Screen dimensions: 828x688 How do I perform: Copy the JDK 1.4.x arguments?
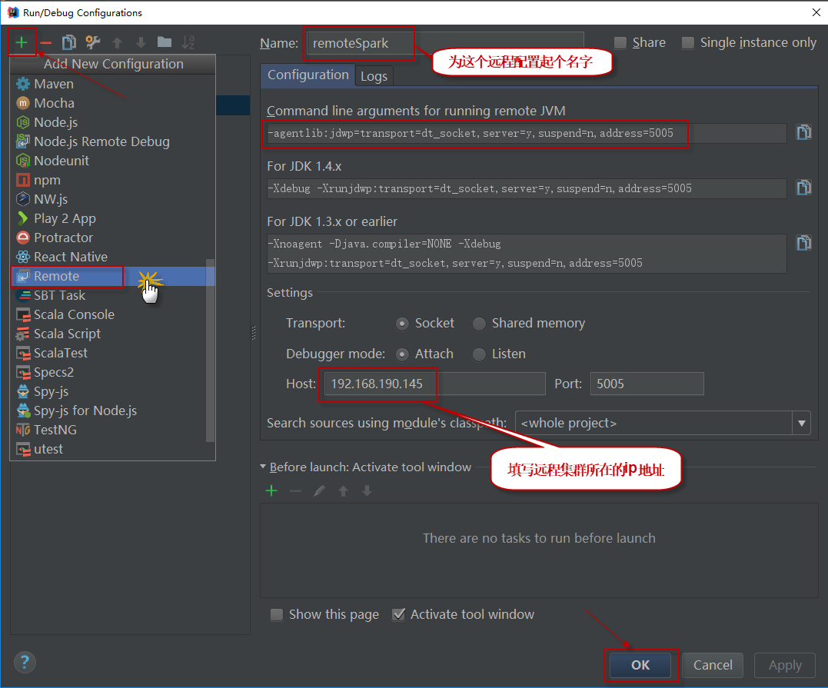(803, 188)
